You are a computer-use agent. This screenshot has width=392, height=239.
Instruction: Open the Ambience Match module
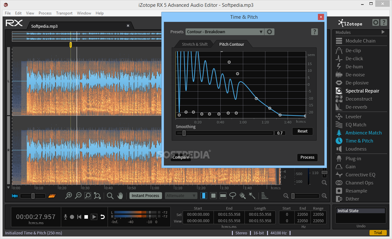pyautogui.click(x=363, y=133)
